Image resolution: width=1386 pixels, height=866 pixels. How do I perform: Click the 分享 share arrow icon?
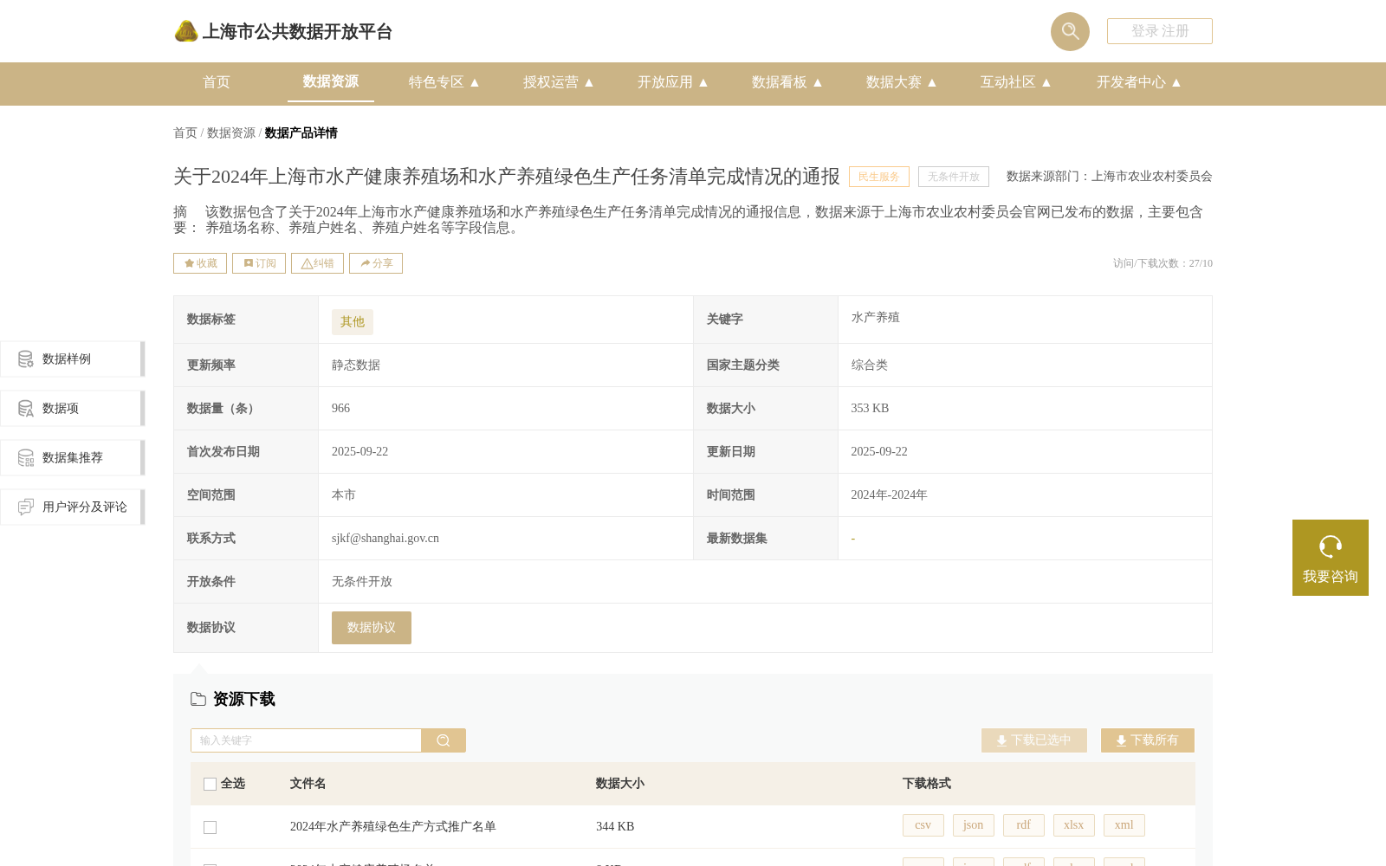[366, 263]
